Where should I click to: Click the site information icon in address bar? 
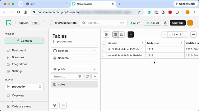pos(34,12)
